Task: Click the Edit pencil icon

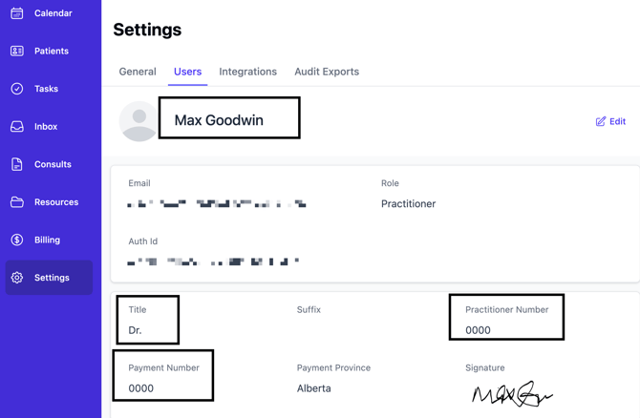Action: pos(601,122)
